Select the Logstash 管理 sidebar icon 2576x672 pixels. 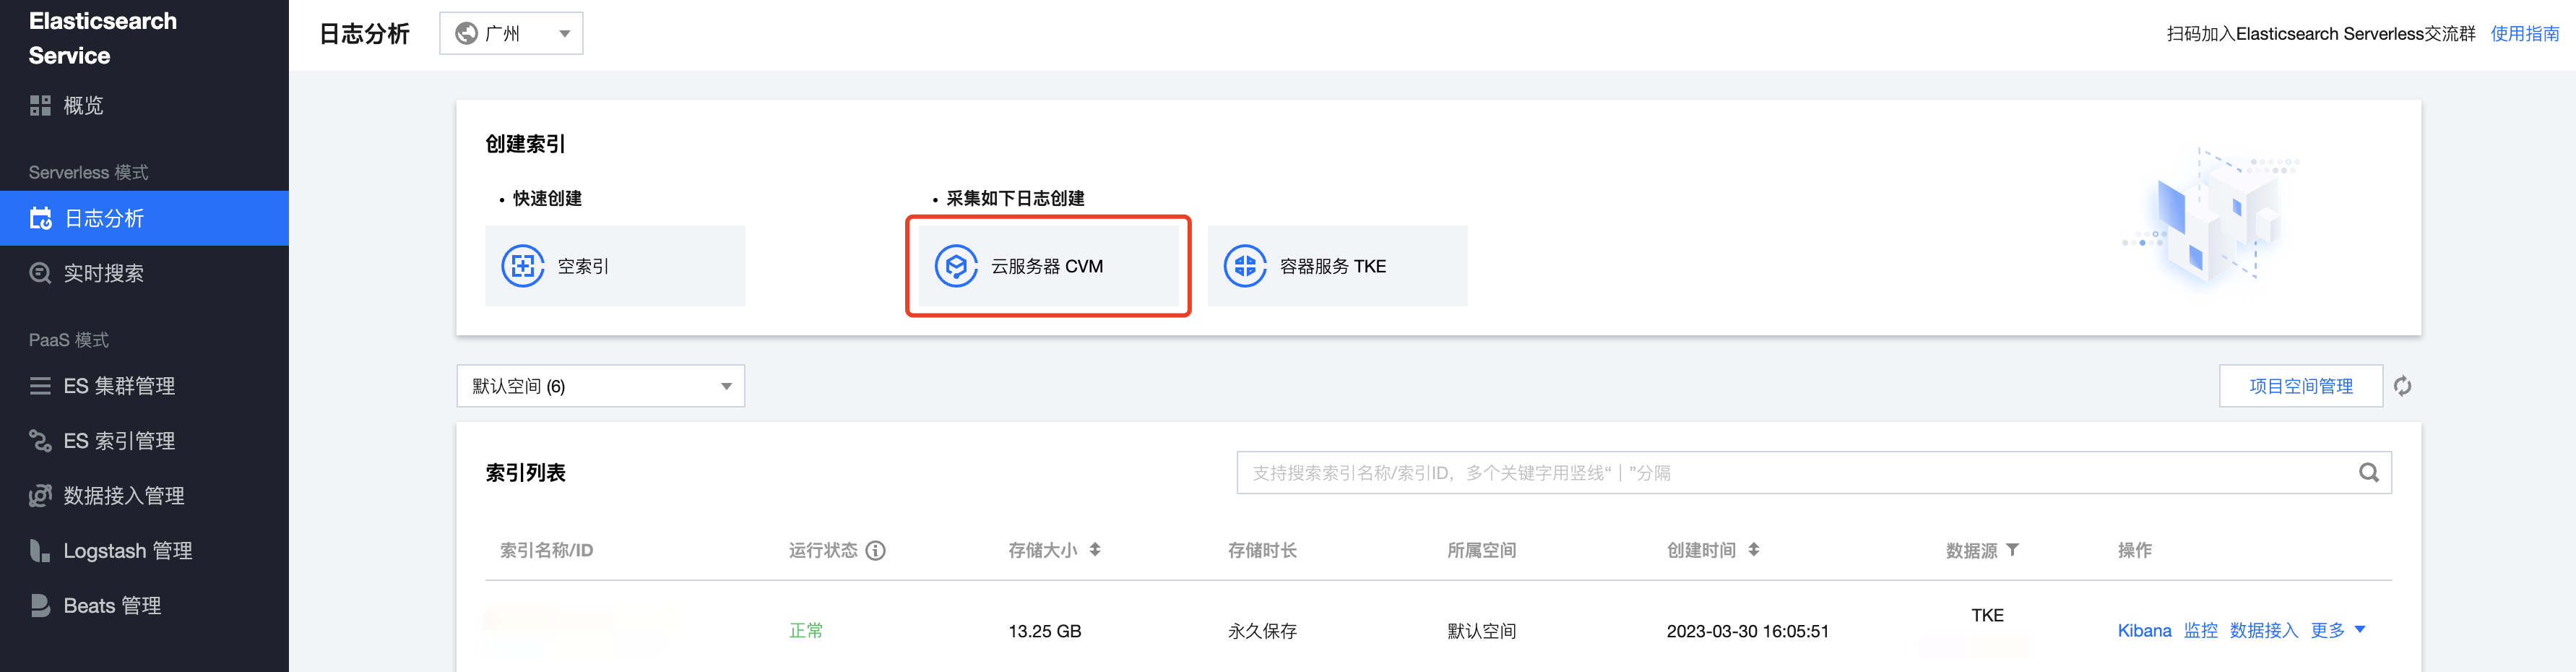tap(39, 549)
